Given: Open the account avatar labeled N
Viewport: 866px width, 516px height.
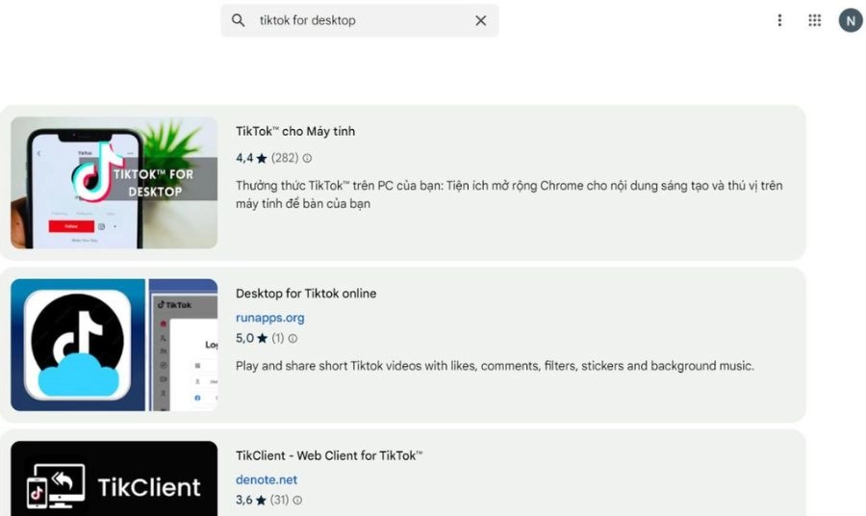Looking at the screenshot, I should click(851, 20).
